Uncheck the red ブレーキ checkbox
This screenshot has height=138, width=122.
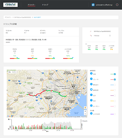click(115, 80)
